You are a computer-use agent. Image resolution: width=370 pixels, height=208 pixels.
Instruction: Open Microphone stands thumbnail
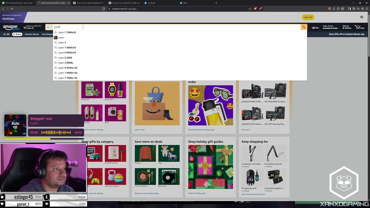coord(275,153)
